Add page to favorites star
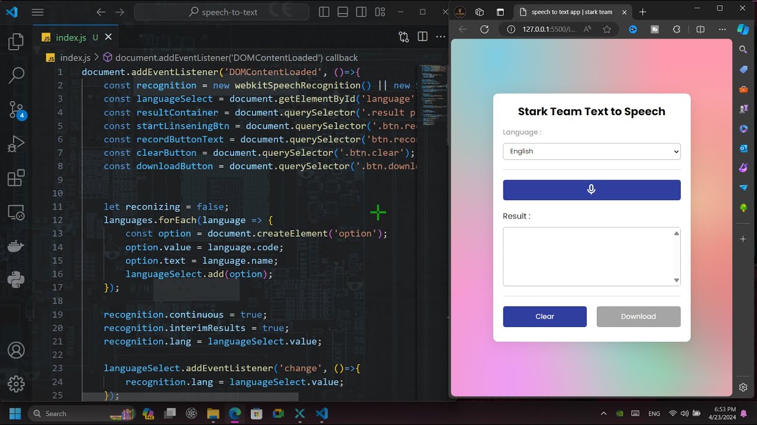The width and height of the screenshot is (757, 425). tap(607, 29)
